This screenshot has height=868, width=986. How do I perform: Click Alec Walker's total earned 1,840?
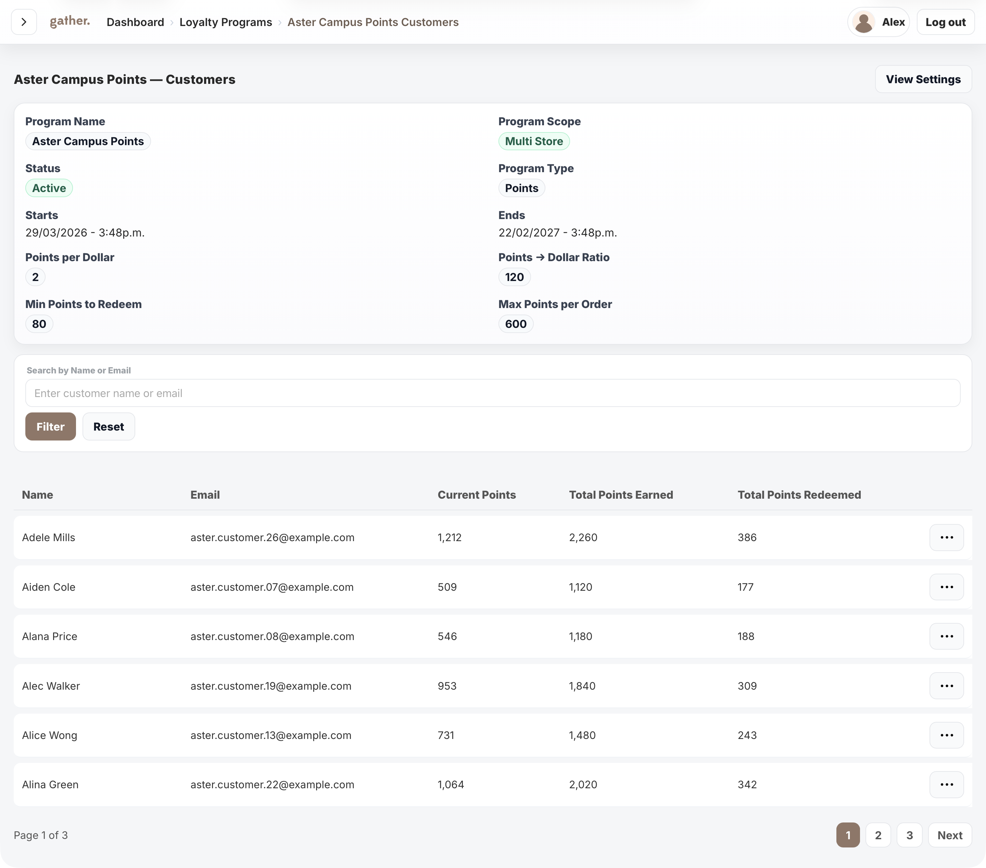[582, 686]
